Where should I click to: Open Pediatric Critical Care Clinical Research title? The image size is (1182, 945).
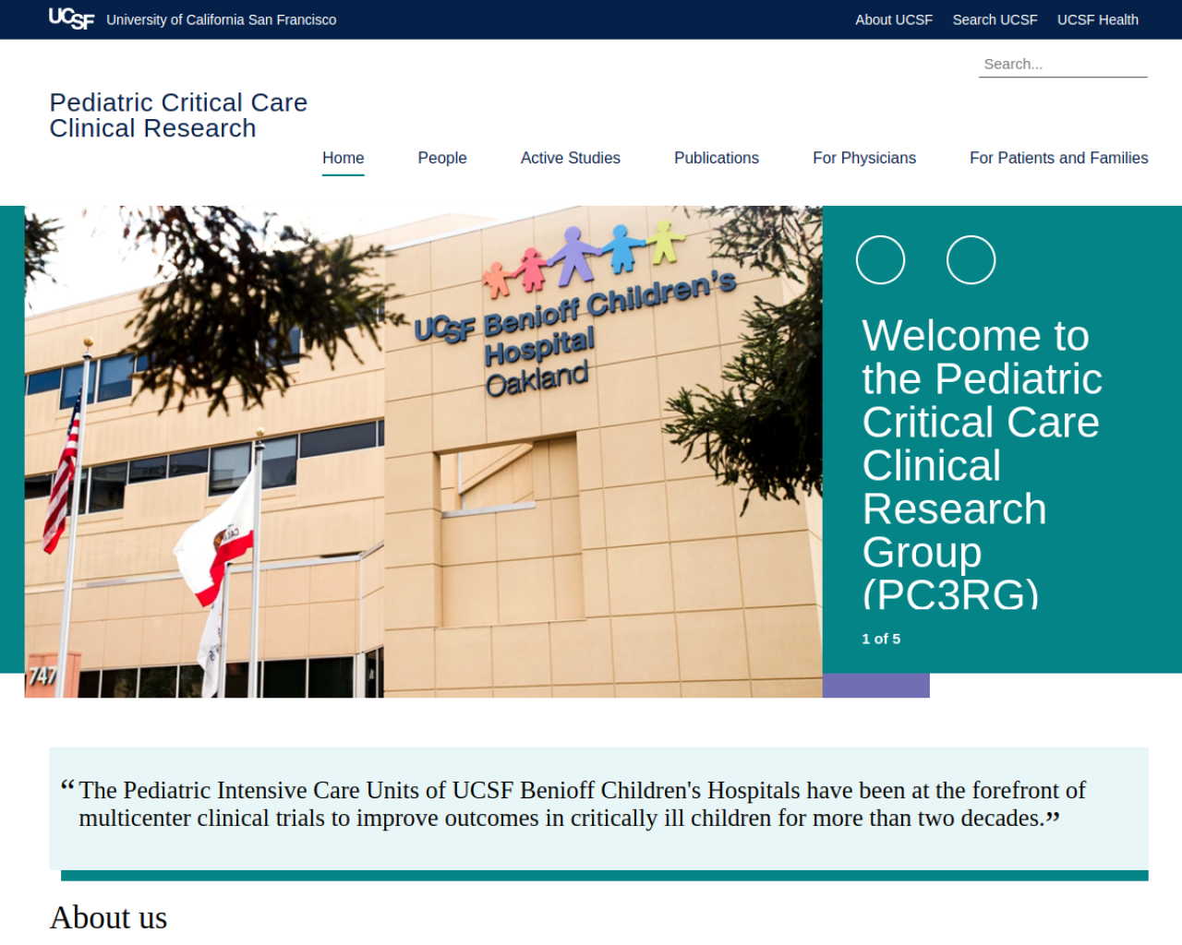pos(178,115)
